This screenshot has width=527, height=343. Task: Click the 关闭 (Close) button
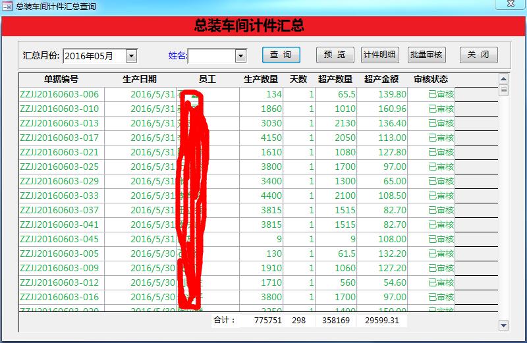click(478, 55)
